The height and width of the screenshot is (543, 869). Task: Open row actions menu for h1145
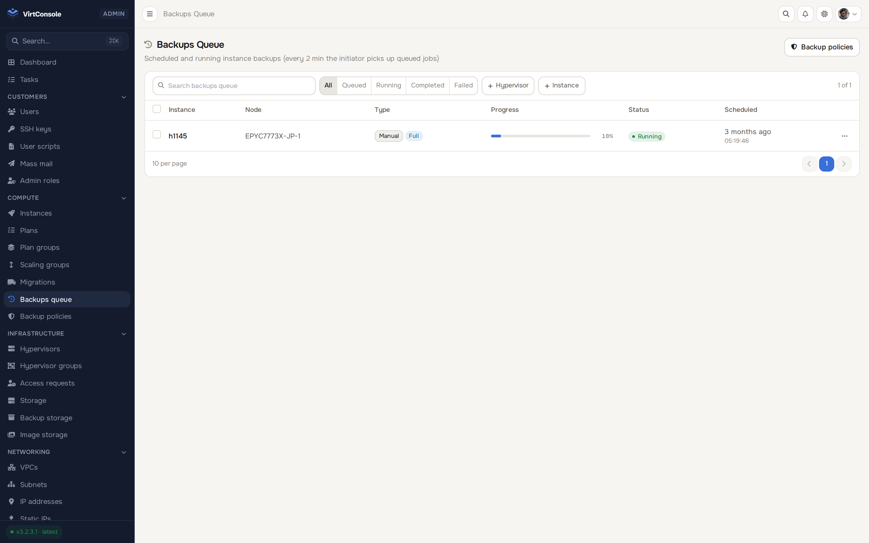point(845,136)
